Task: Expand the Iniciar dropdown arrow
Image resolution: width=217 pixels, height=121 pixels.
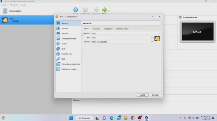Action: tap(109, 11)
